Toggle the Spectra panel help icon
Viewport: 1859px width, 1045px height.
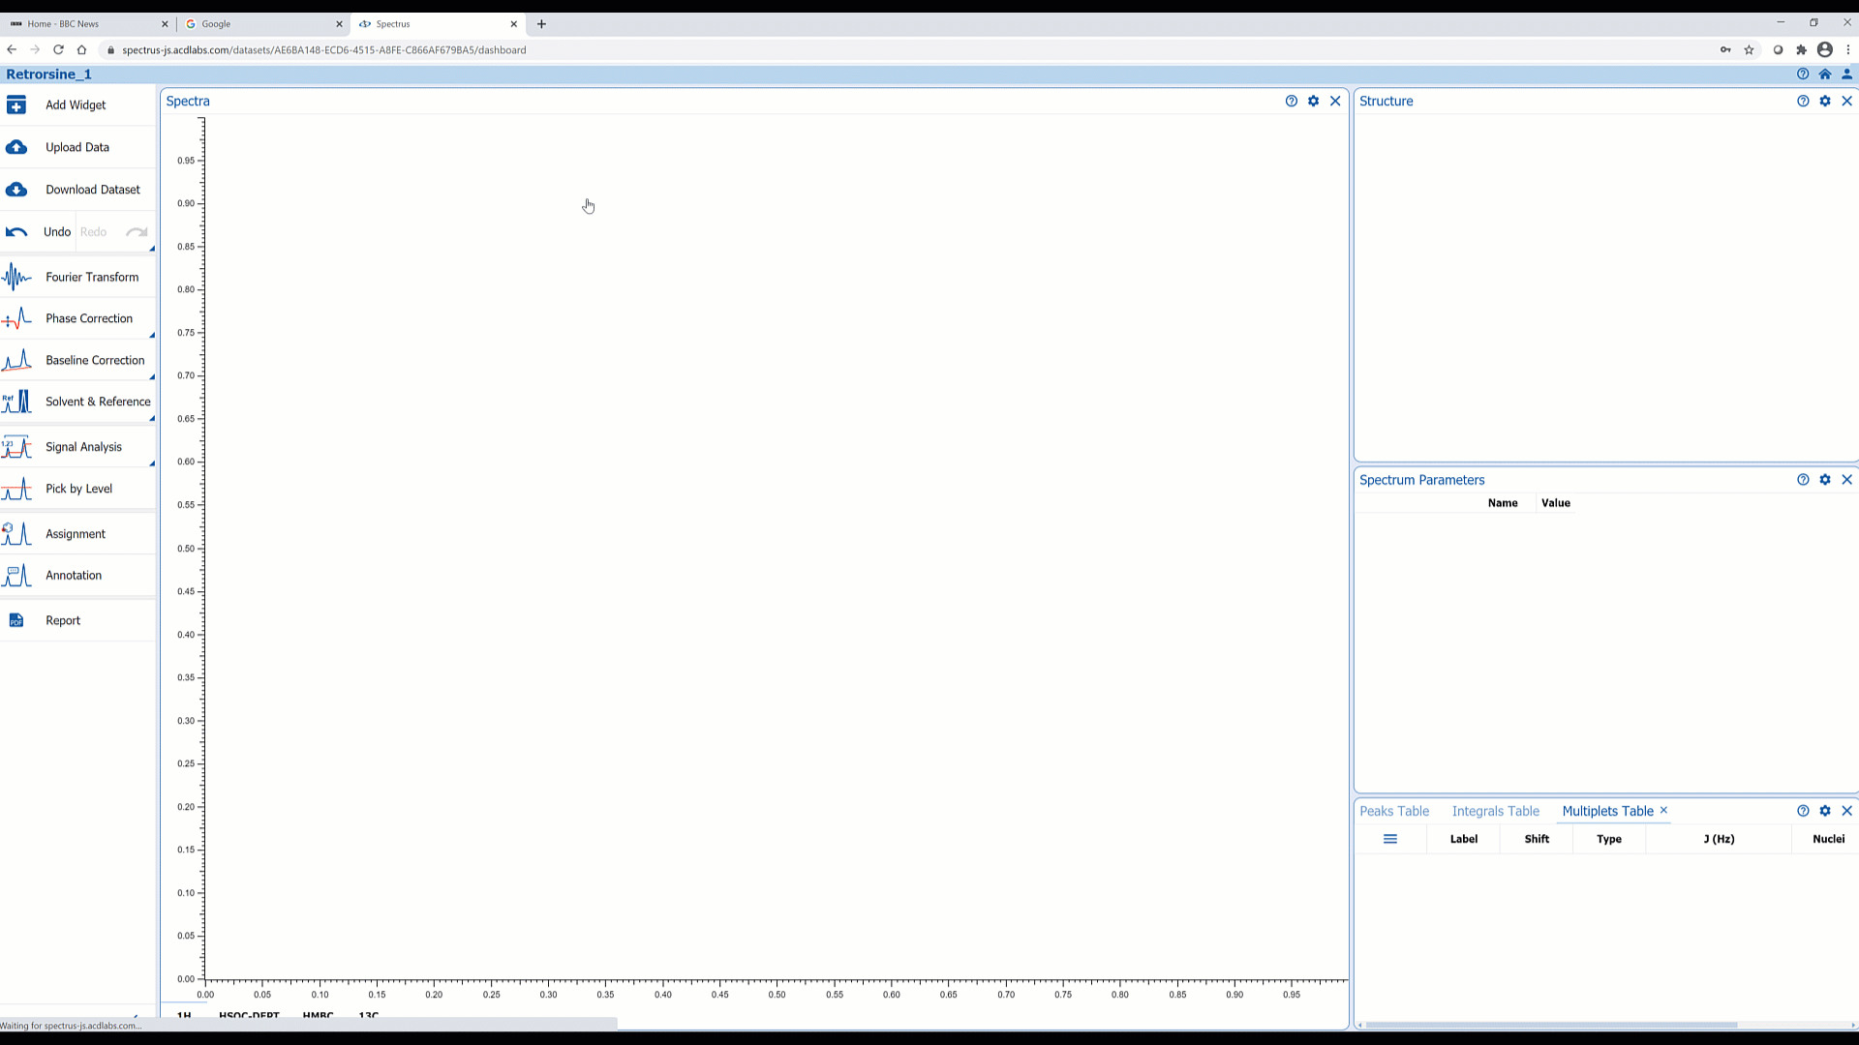1291,101
